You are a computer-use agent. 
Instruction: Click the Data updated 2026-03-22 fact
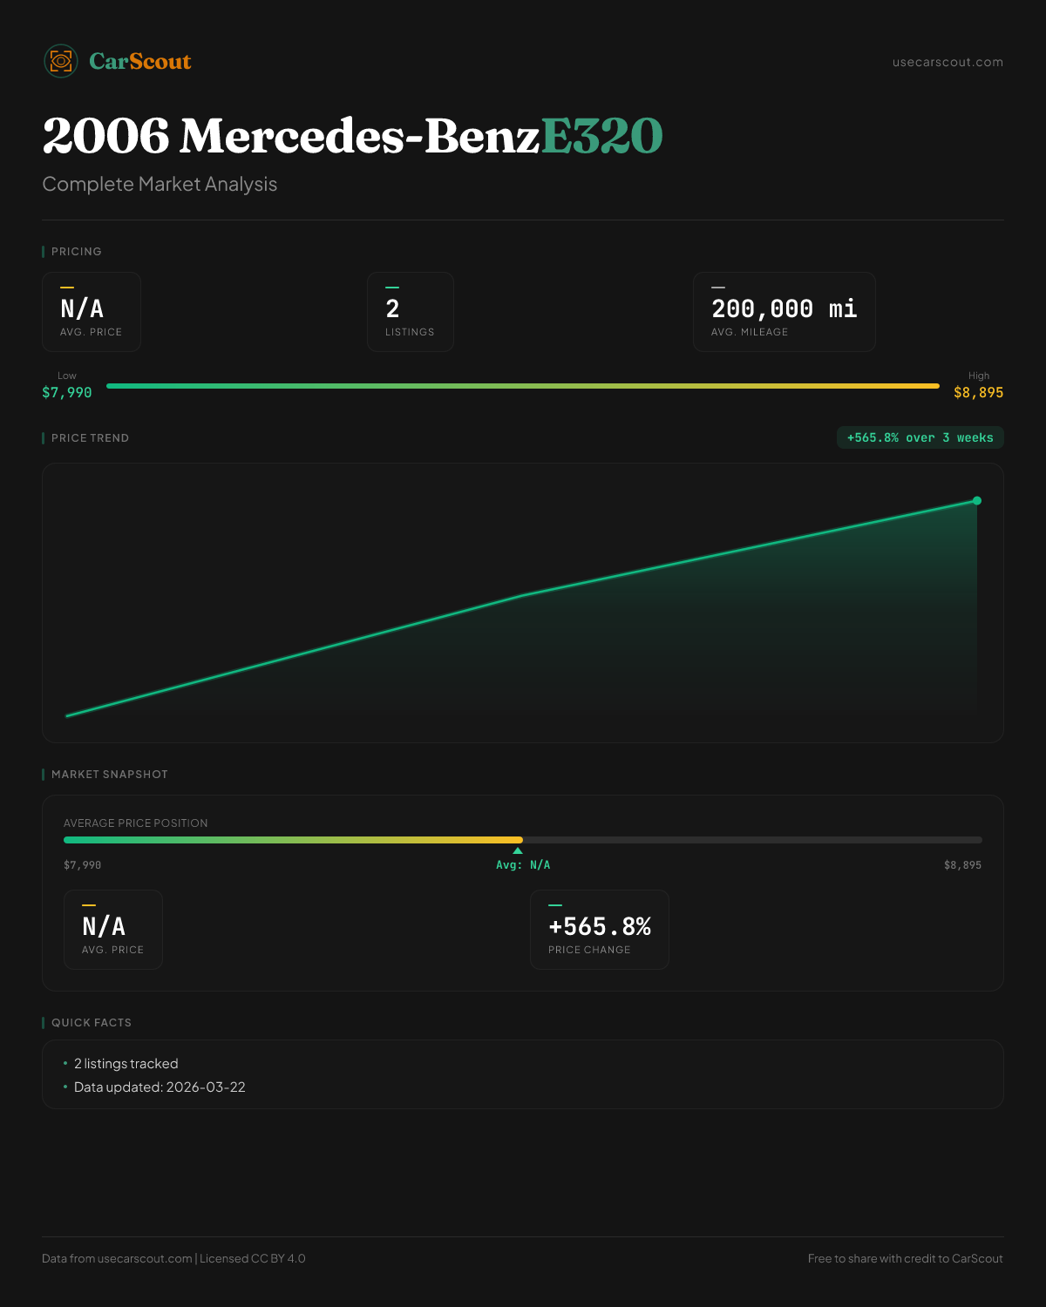(160, 1087)
